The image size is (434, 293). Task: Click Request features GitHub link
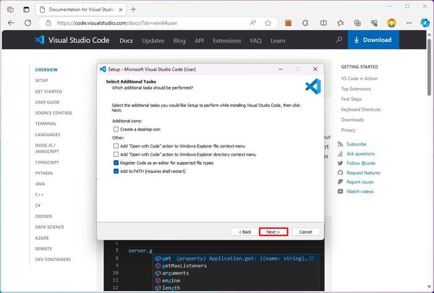(x=363, y=173)
